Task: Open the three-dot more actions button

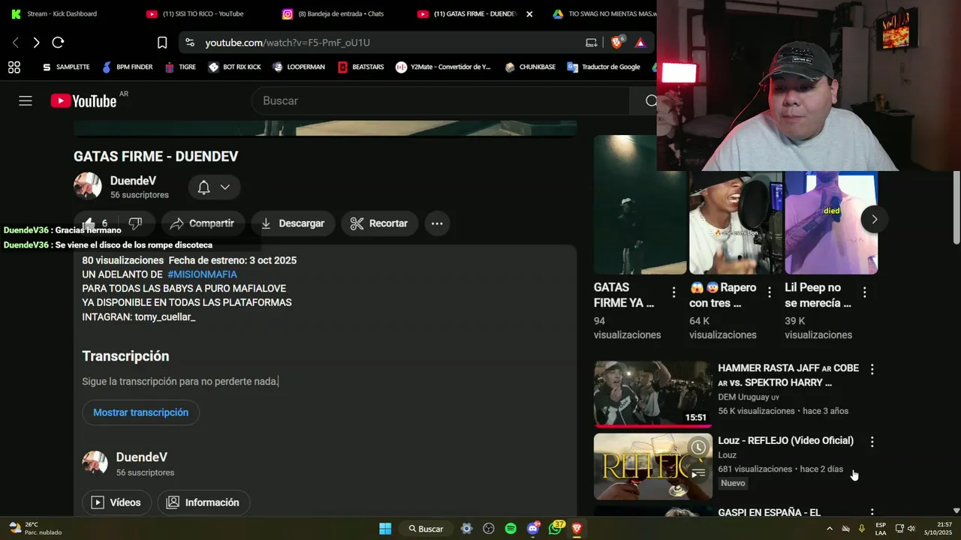Action: pyautogui.click(x=437, y=223)
